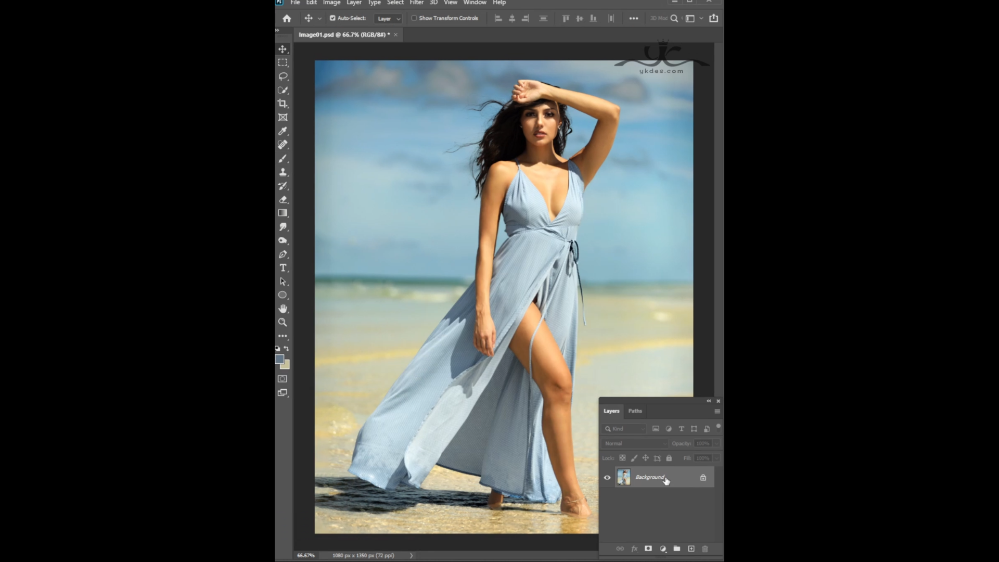Viewport: 999px width, 562px height.
Task: Click the Background layer thumbnail
Action: click(x=623, y=477)
